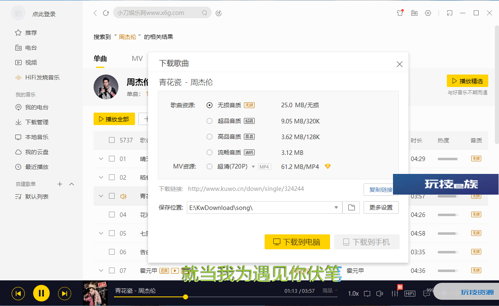Click the album cover thumbnail in player bar

95,294
